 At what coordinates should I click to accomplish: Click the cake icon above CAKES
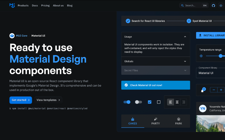pos(132,119)
